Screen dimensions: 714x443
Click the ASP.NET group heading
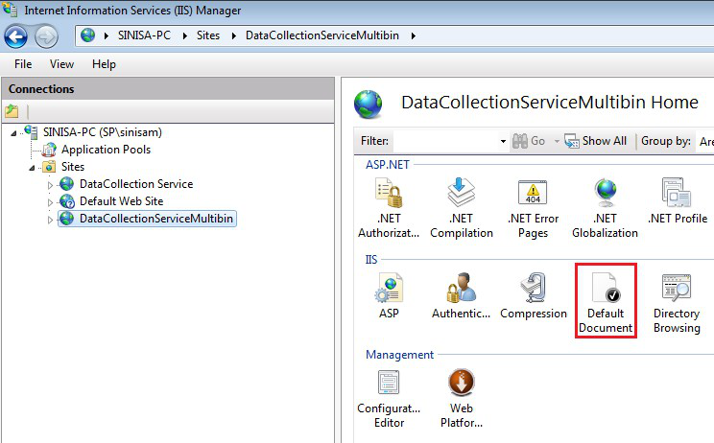click(388, 165)
